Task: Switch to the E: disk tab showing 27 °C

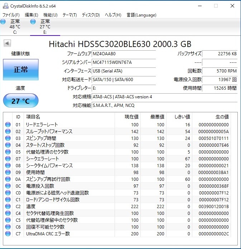Action: [x=45, y=27]
